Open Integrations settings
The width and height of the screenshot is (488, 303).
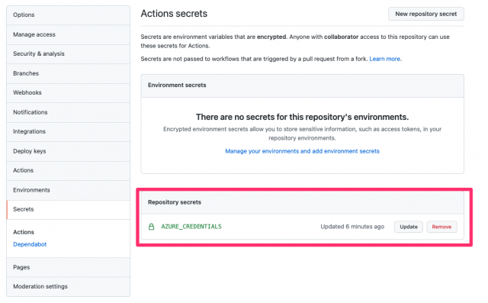point(68,132)
